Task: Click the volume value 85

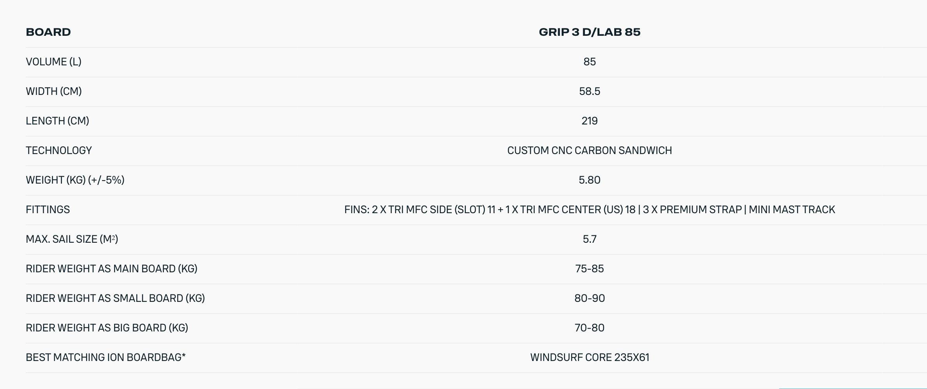Action: pos(589,62)
